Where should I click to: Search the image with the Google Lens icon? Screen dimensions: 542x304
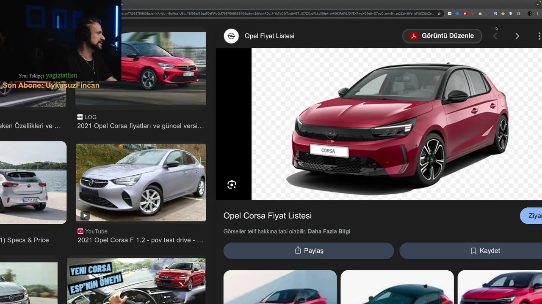coord(232,185)
